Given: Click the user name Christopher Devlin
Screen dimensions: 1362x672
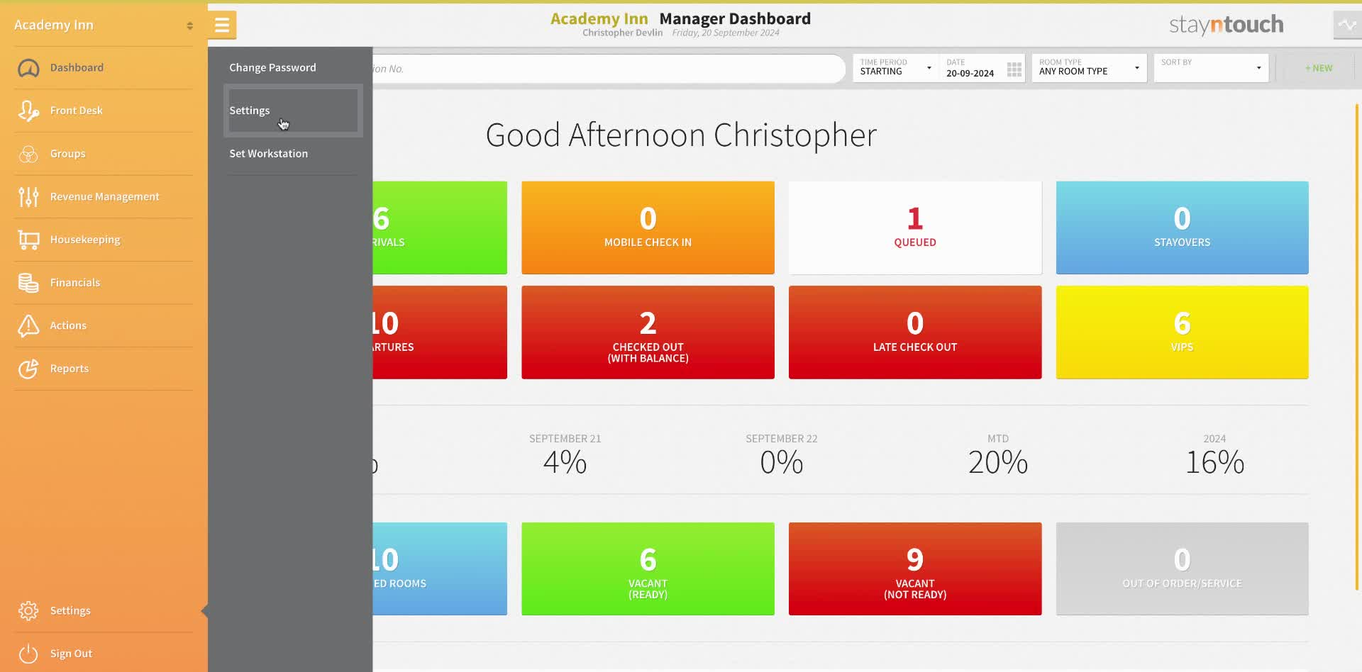Looking at the screenshot, I should click(622, 33).
